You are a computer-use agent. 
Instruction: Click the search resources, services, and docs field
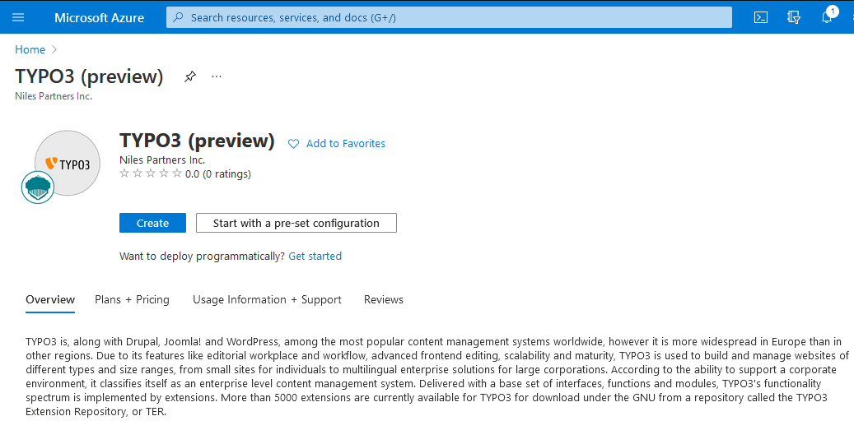click(449, 17)
